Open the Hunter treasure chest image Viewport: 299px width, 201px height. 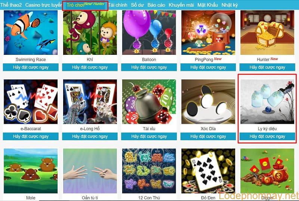click(x=267, y=32)
